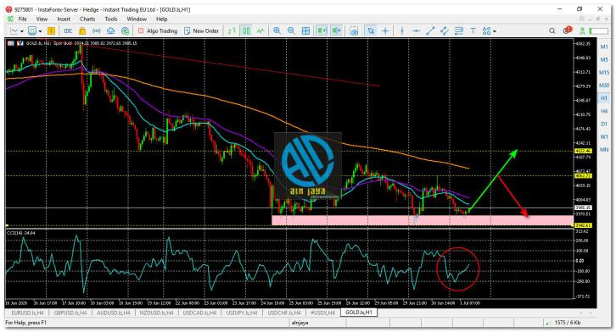The image size is (616, 332).
Task: Toggle chart shift button
Action: (337, 30)
